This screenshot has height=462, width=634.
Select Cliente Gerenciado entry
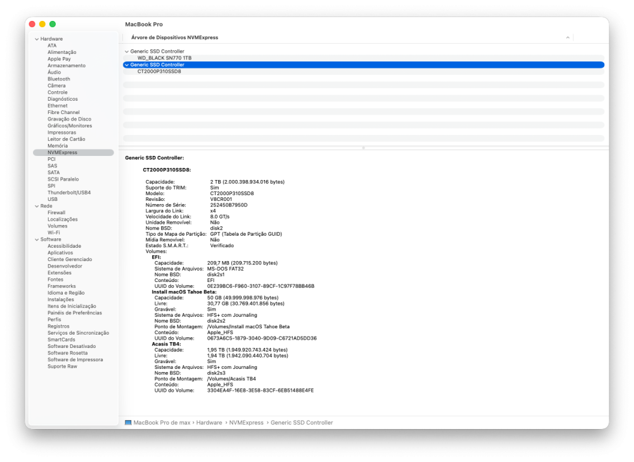tap(70, 259)
